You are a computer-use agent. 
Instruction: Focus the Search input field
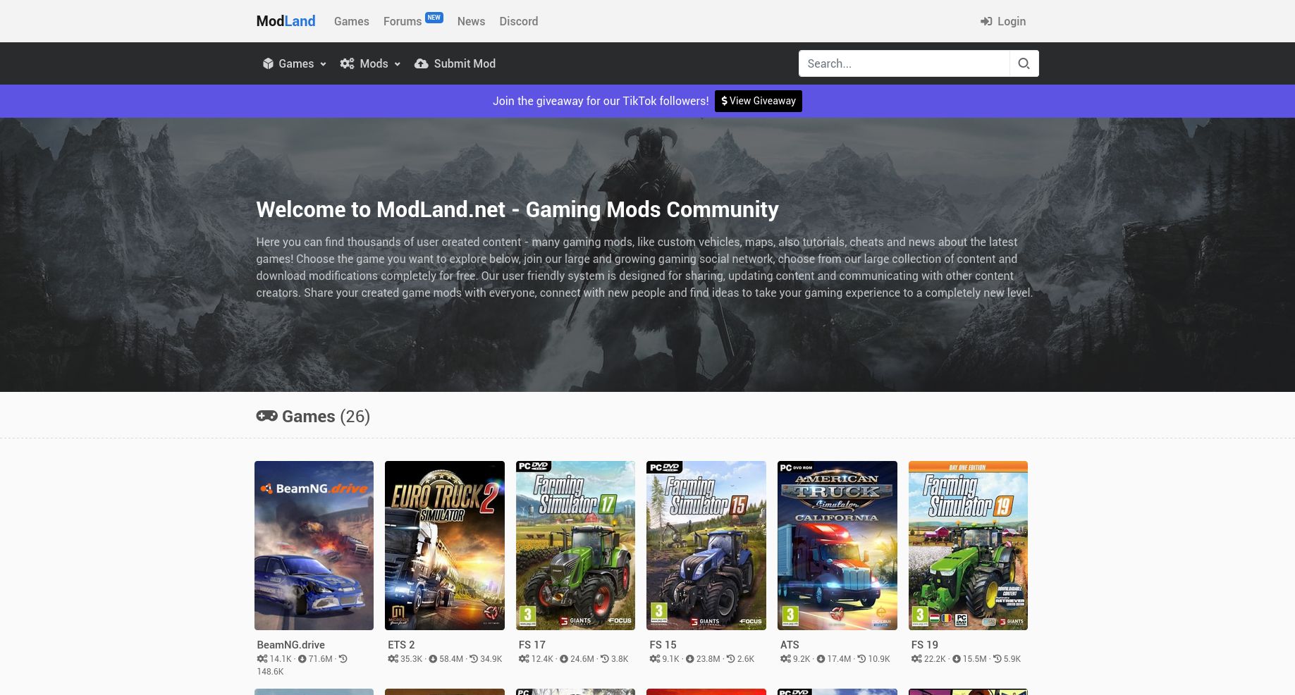tap(904, 63)
